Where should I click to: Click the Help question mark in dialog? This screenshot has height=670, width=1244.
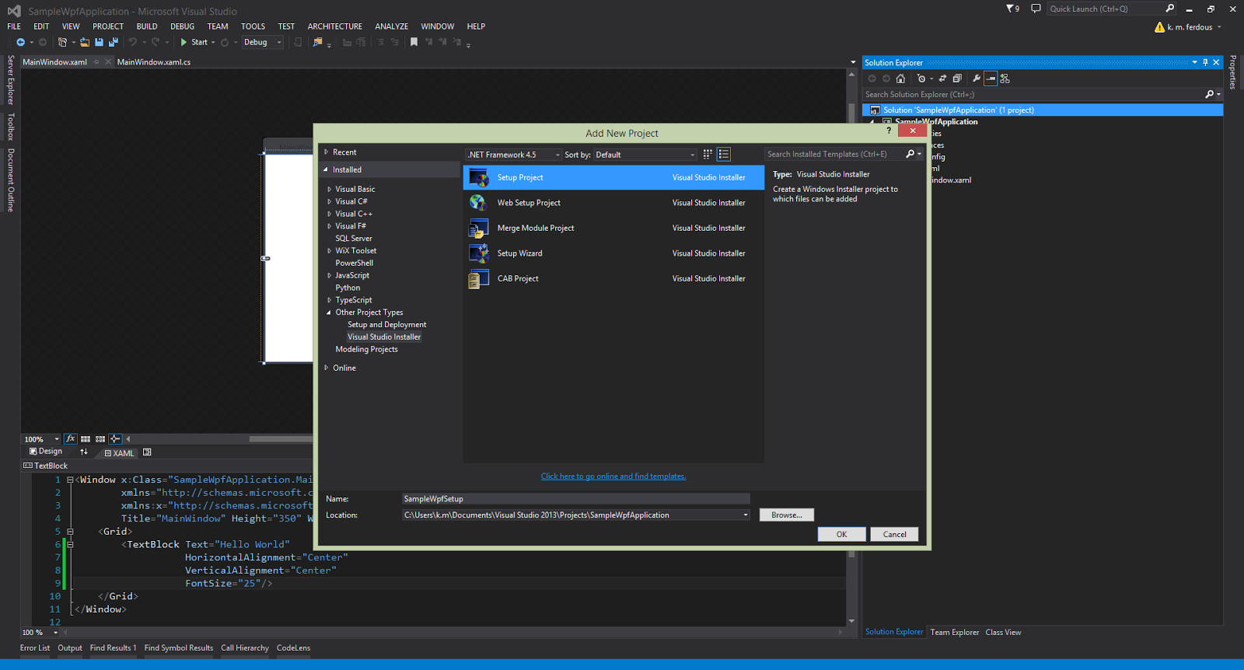click(x=889, y=131)
